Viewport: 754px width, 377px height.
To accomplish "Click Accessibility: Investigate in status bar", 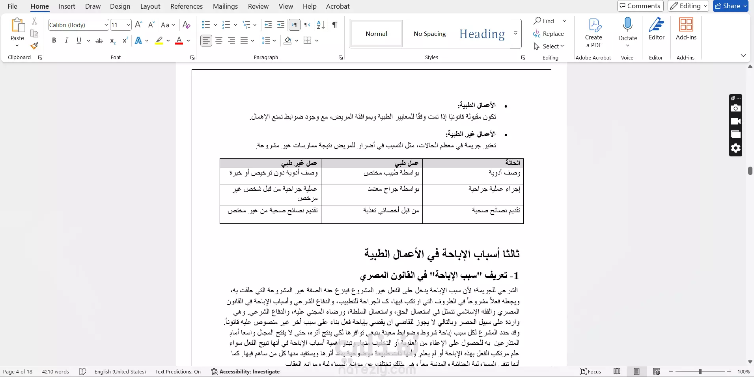I will (x=245, y=371).
